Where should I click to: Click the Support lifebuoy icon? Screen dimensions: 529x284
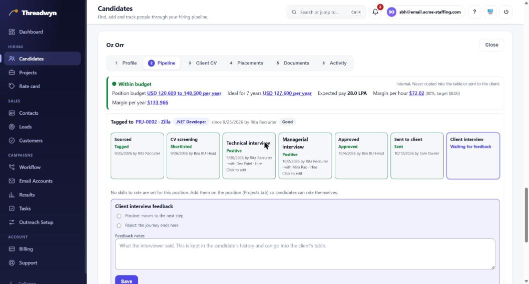pos(12,263)
